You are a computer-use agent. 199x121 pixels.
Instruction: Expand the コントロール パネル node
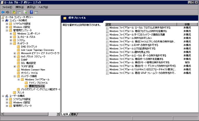11,37
